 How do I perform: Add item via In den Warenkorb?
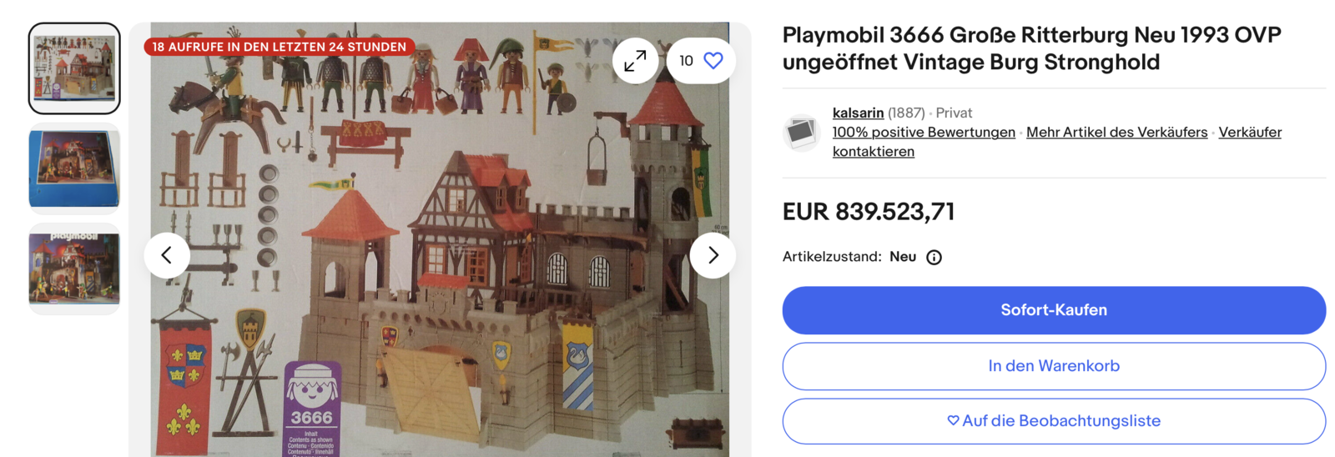point(1054,366)
